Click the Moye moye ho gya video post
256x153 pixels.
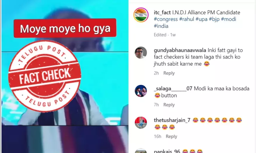click(65, 76)
